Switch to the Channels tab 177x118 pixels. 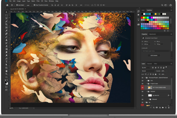149,64
